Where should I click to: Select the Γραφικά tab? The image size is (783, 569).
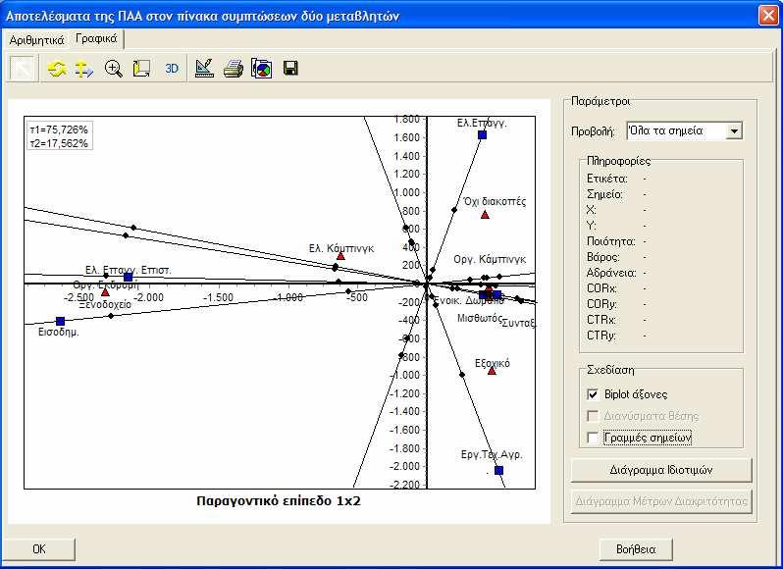(96, 39)
